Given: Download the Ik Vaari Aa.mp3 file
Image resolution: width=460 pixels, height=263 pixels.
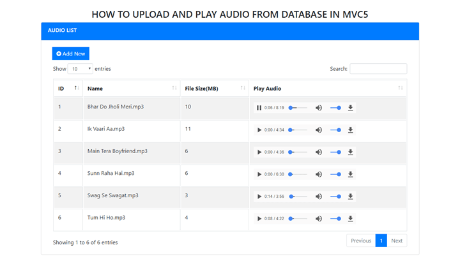Looking at the screenshot, I should point(350,130).
